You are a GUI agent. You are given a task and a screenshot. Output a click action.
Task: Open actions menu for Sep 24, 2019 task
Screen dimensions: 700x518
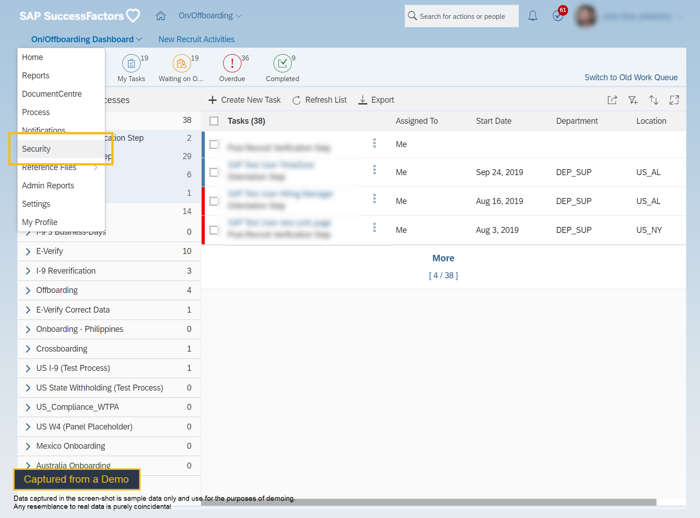(374, 170)
